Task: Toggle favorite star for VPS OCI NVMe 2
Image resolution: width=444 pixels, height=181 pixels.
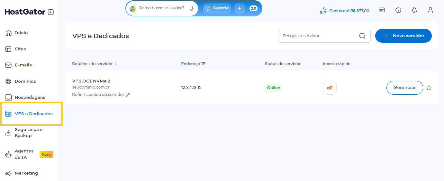Action: pos(429,88)
